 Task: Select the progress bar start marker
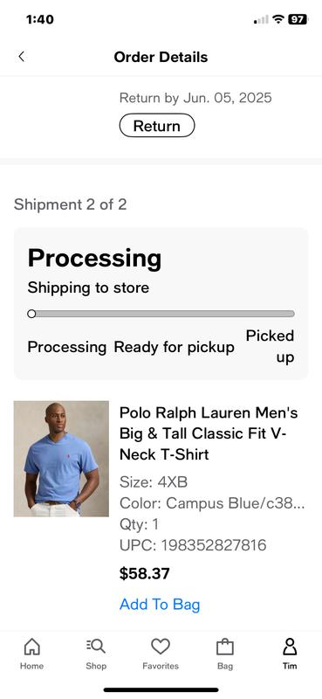pos(31,314)
